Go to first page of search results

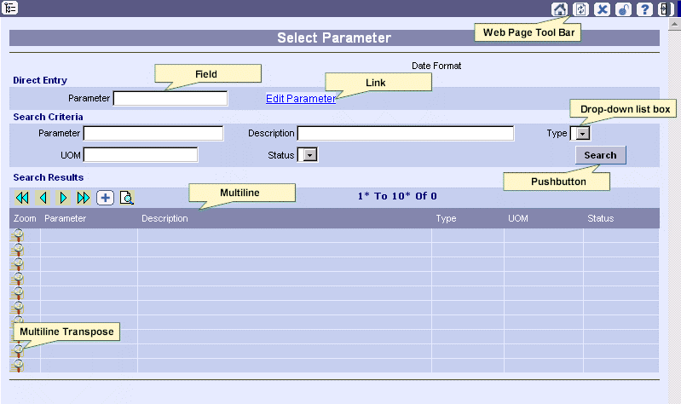(22, 198)
